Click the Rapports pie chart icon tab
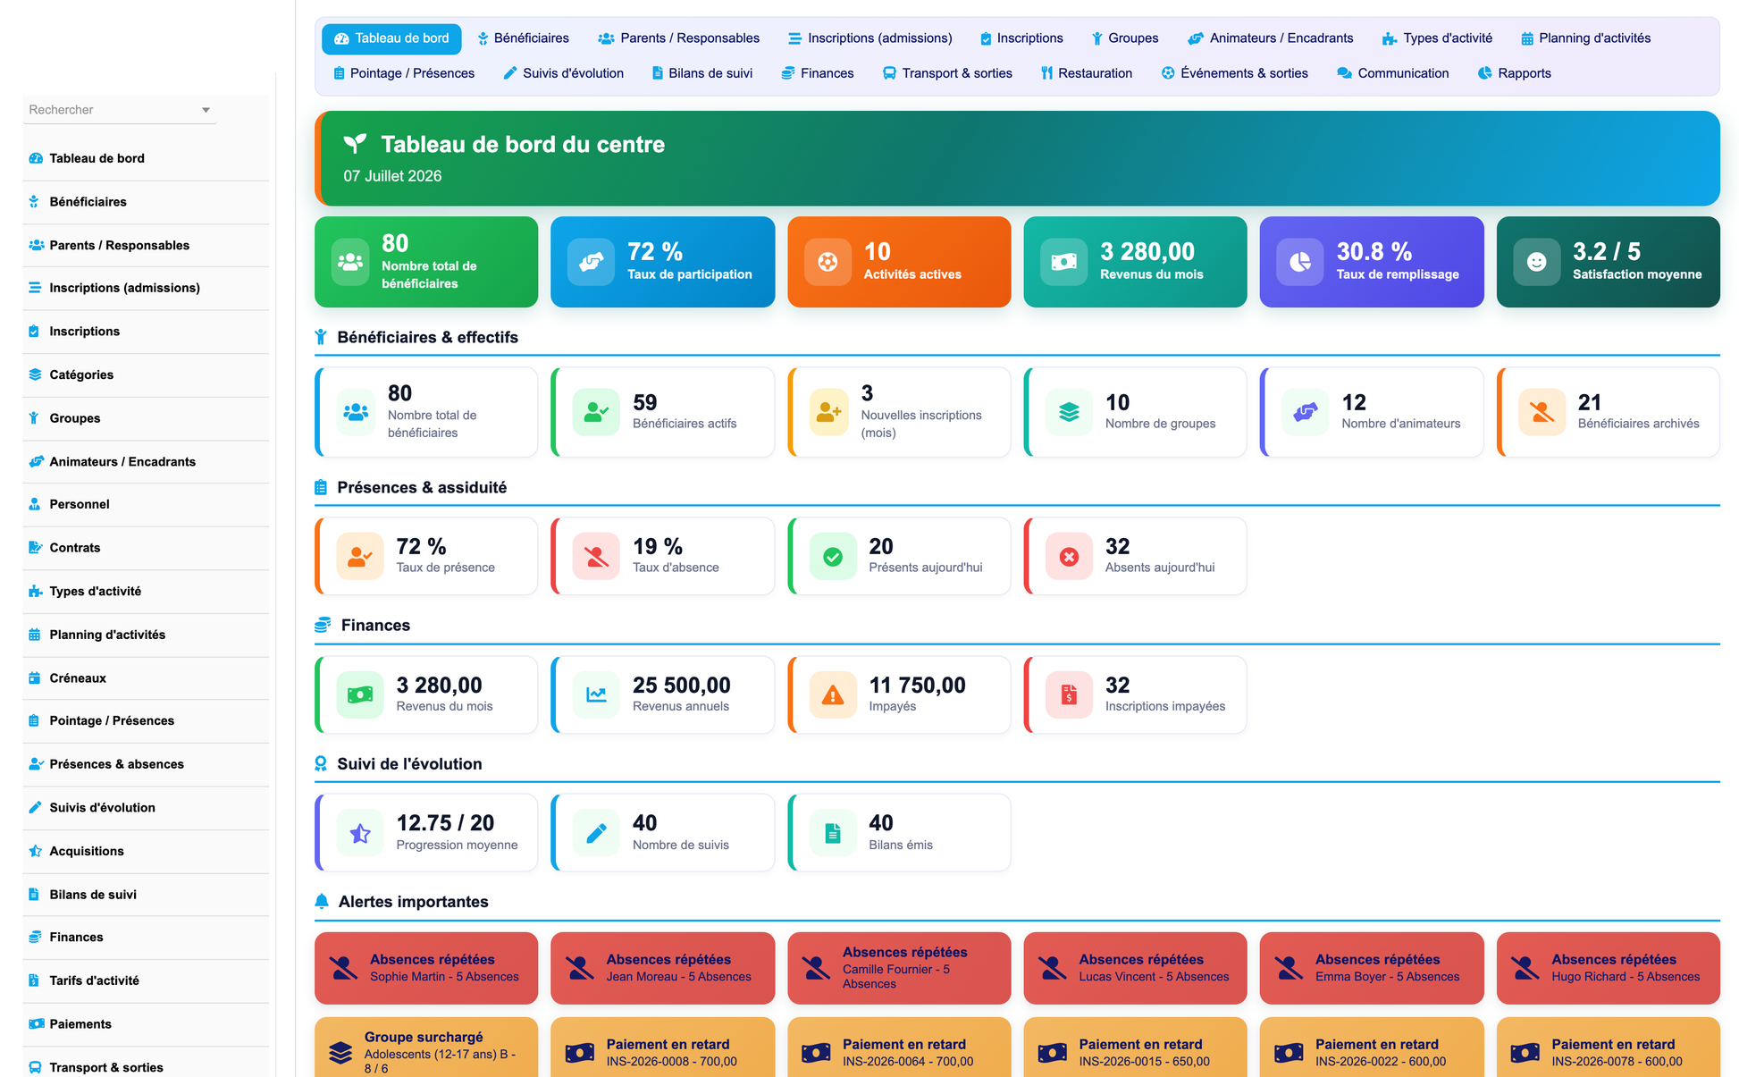The width and height of the screenshot is (1739, 1077). 1485,73
